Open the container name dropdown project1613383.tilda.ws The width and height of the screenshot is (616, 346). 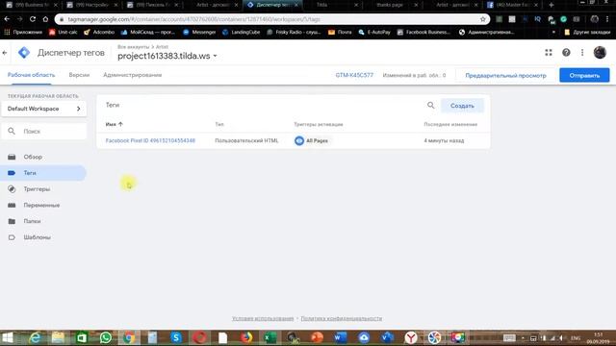point(167,56)
